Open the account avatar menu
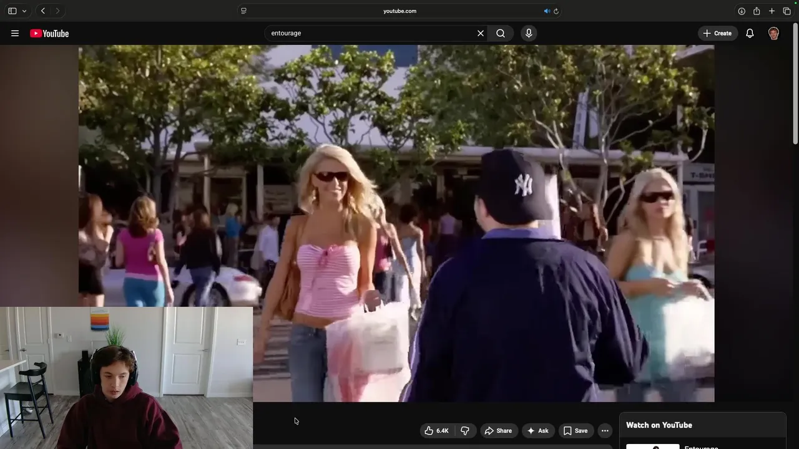 point(773,33)
